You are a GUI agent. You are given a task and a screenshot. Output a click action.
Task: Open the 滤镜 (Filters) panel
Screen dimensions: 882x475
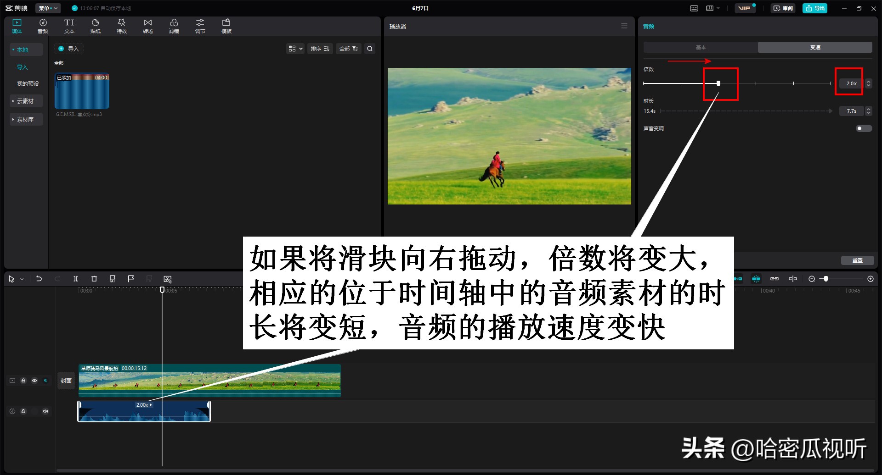point(174,25)
